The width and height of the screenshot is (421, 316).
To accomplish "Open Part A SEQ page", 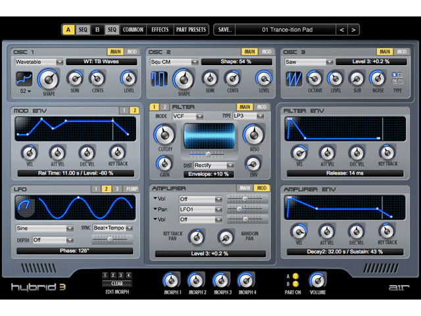I will (83, 30).
